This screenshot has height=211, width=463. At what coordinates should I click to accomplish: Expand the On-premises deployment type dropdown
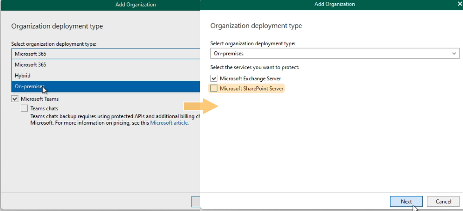[x=335, y=54]
